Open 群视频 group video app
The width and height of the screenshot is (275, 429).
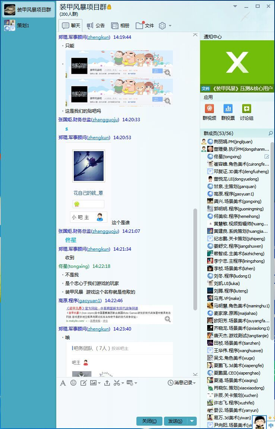tap(209, 112)
